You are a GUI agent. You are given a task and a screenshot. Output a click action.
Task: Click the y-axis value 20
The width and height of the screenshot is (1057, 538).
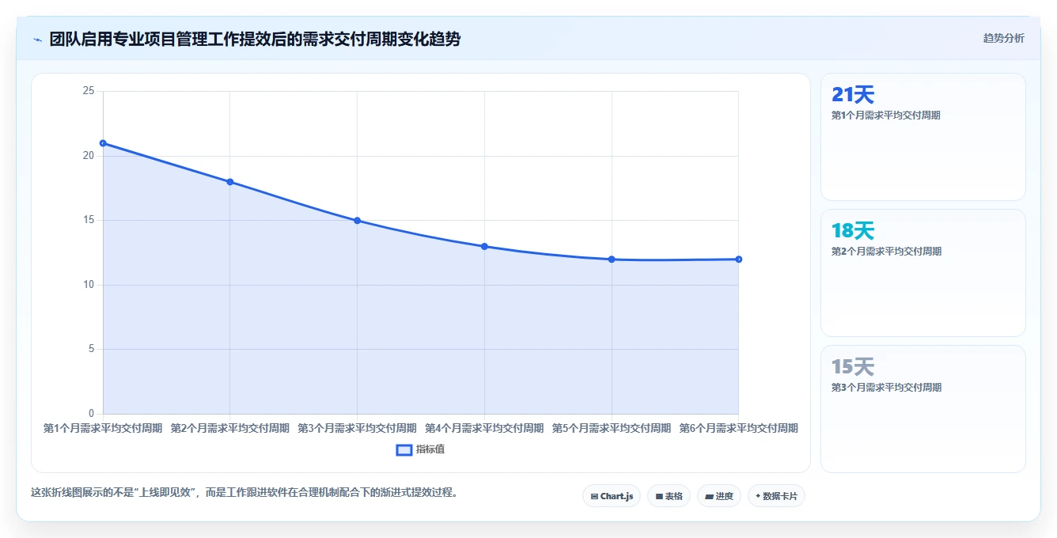89,156
